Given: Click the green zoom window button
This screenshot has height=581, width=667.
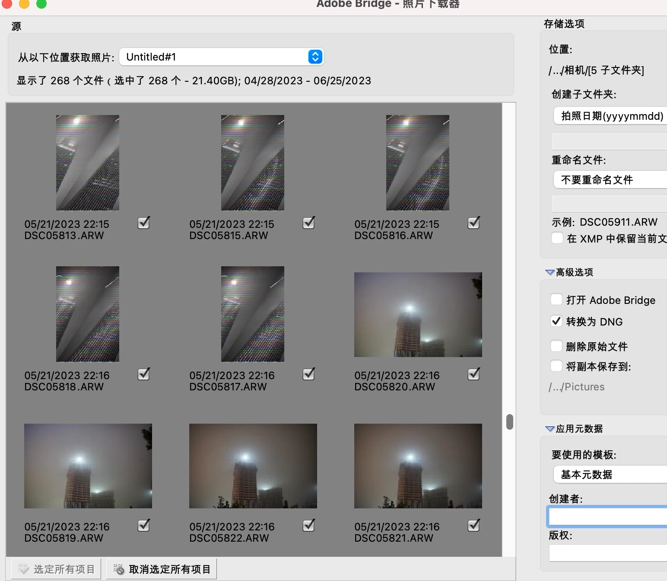Looking at the screenshot, I should [41, 3].
